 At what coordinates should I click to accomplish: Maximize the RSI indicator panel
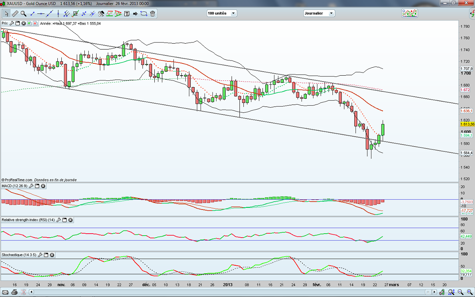click(64, 220)
